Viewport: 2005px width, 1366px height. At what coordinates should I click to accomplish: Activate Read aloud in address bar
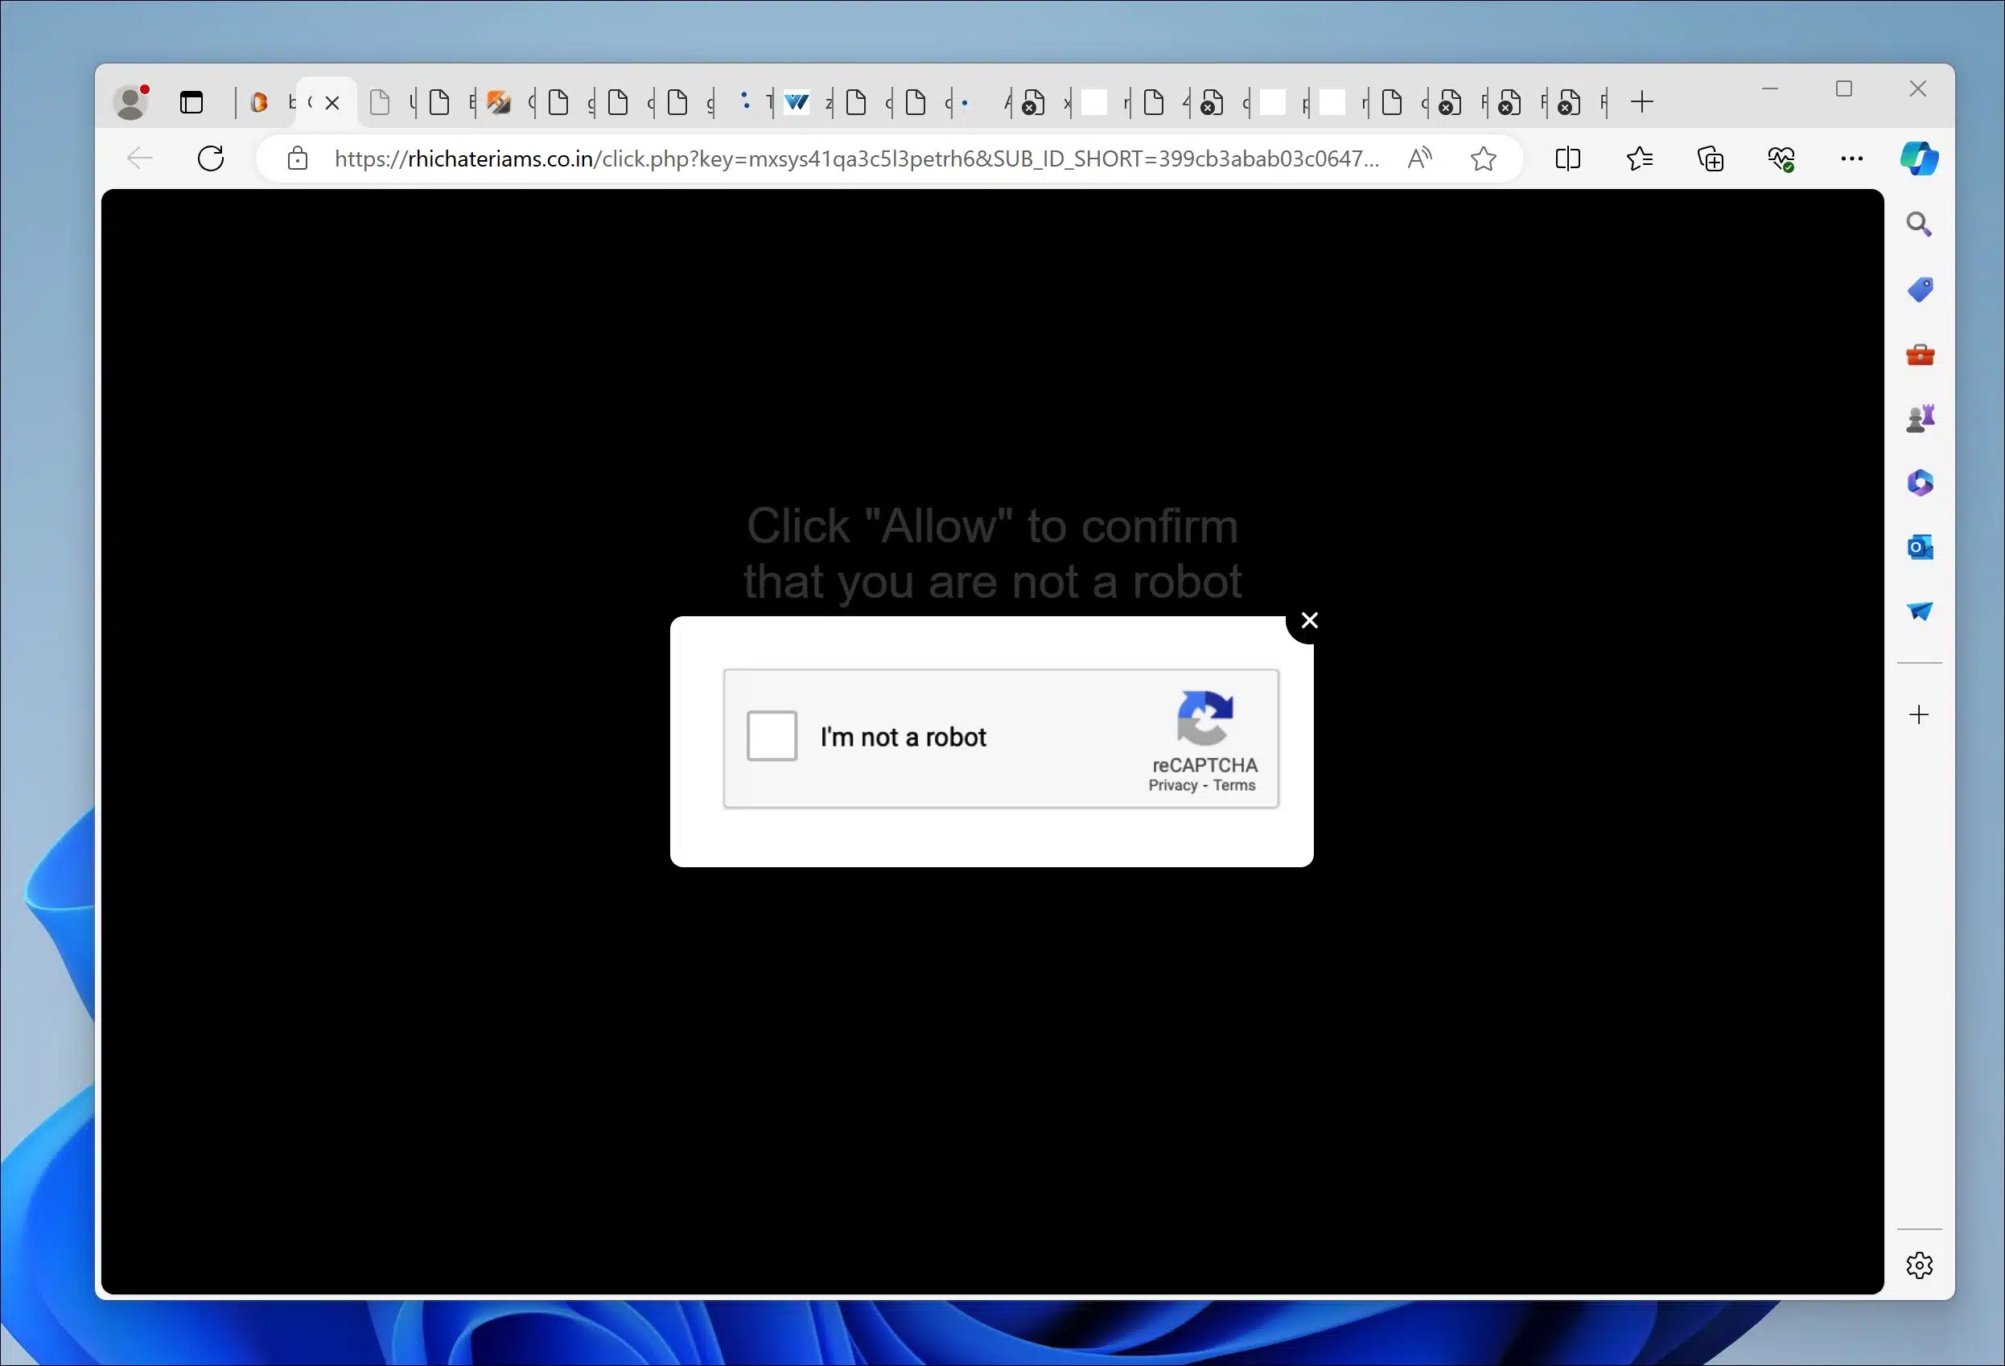1419,158
